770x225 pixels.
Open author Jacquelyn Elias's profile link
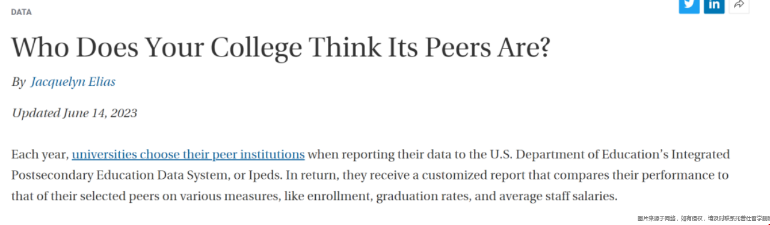point(73,82)
